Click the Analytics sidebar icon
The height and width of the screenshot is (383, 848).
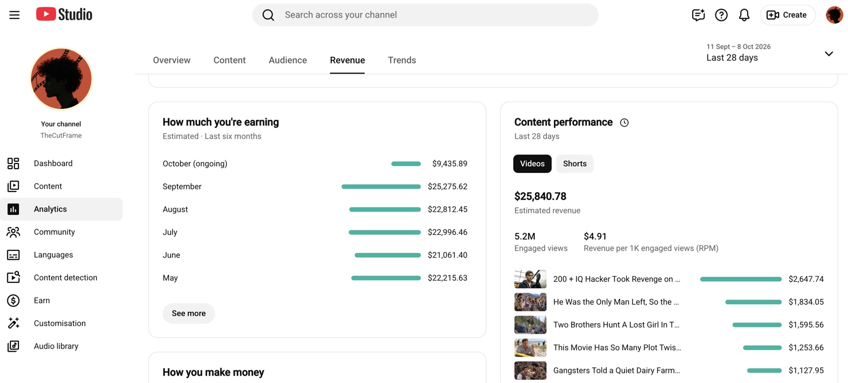pos(13,209)
